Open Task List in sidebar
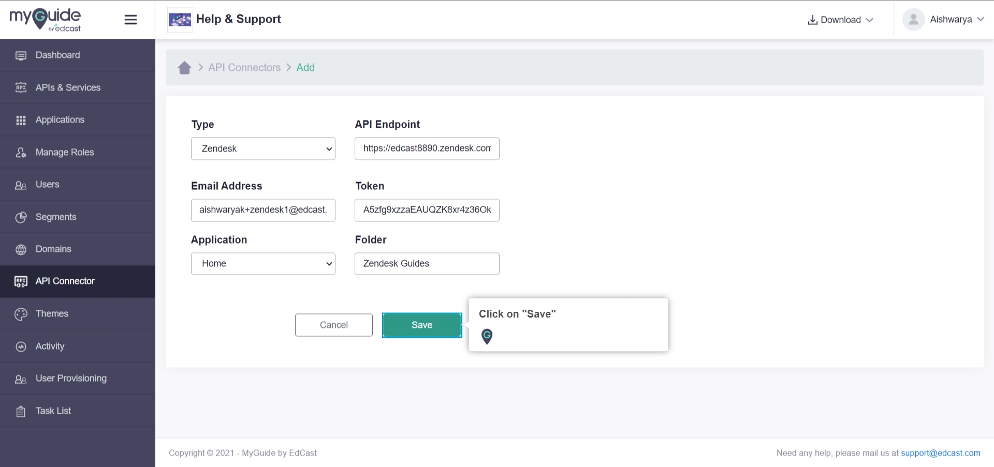 78,411
